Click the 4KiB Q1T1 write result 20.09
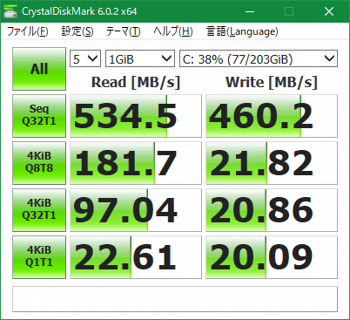350x320 pixels. [272, 257]
